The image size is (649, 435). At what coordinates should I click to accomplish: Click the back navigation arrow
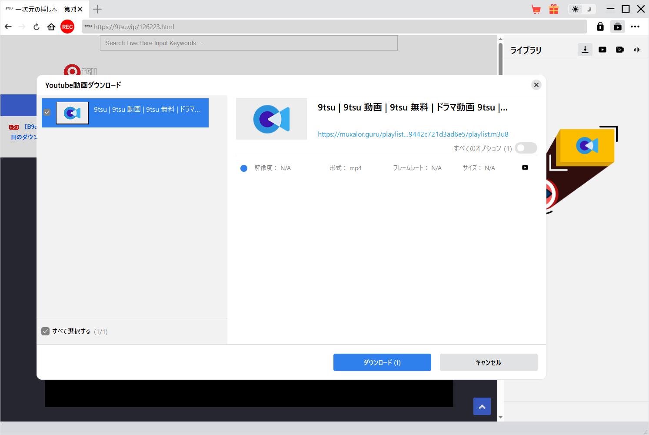(x=8, y=27)
